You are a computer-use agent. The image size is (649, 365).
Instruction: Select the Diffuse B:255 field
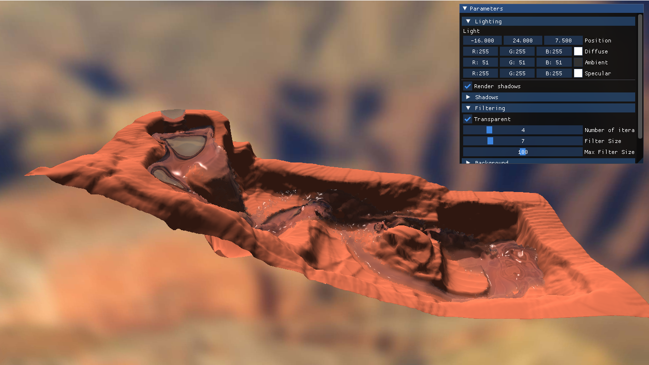tap(554, 51)
